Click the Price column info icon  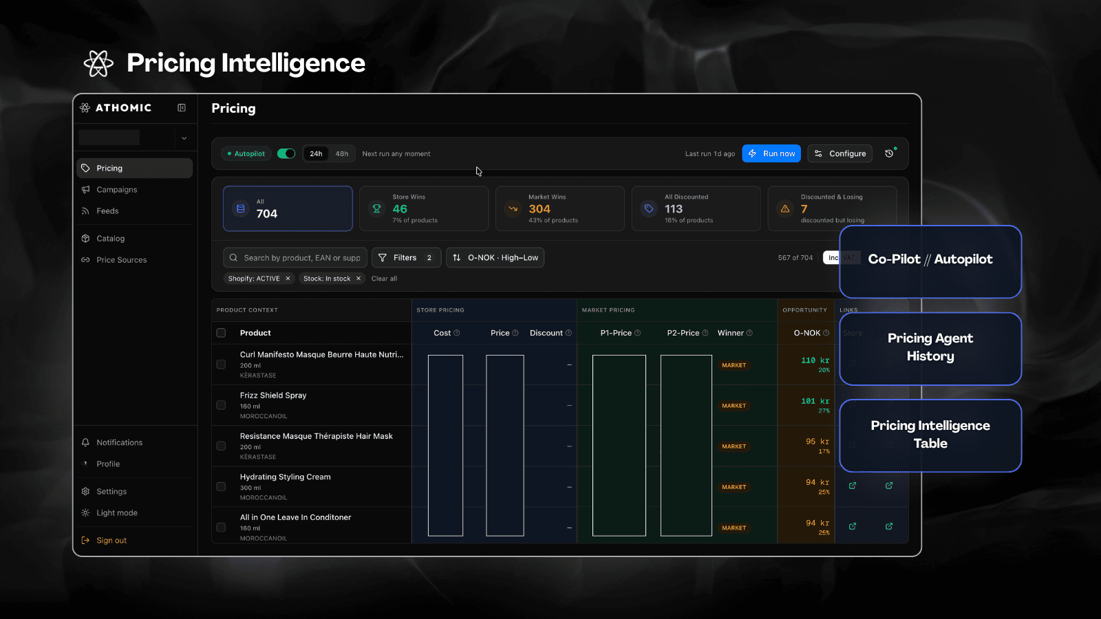click(515, 333)
